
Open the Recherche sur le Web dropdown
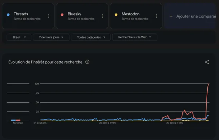[134, 37]
